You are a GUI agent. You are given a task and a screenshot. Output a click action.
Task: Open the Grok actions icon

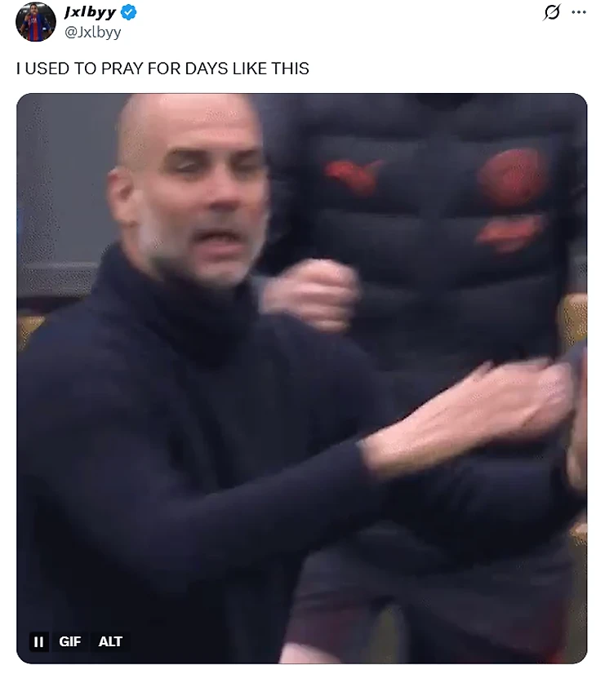coord(552,12)
